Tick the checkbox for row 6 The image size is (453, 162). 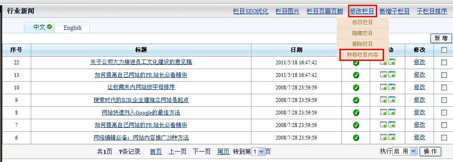click(x=444, y=137)
